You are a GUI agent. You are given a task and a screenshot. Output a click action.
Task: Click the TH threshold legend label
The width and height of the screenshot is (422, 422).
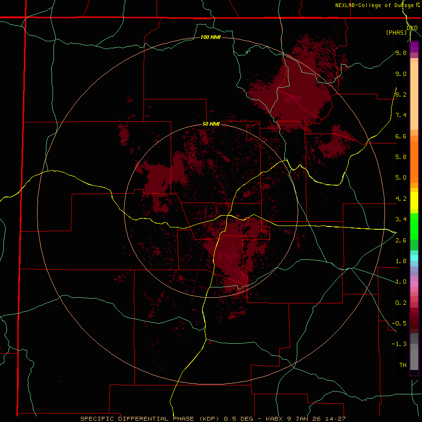pos(403,365)
